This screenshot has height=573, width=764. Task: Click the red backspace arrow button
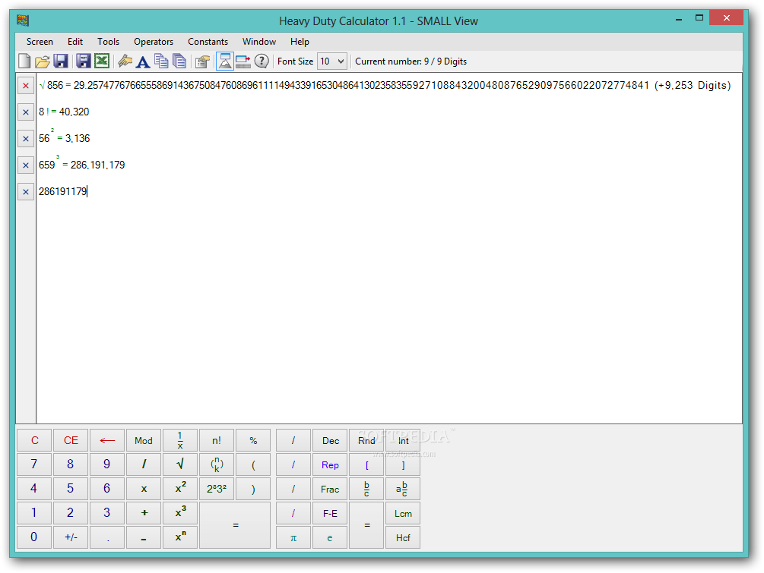[x=107, y=440]
